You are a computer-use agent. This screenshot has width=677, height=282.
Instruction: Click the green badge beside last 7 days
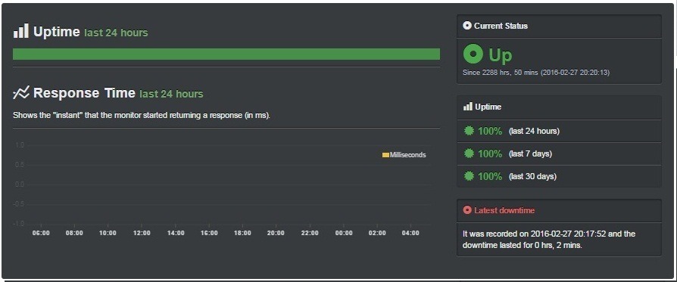coord(469,153)
